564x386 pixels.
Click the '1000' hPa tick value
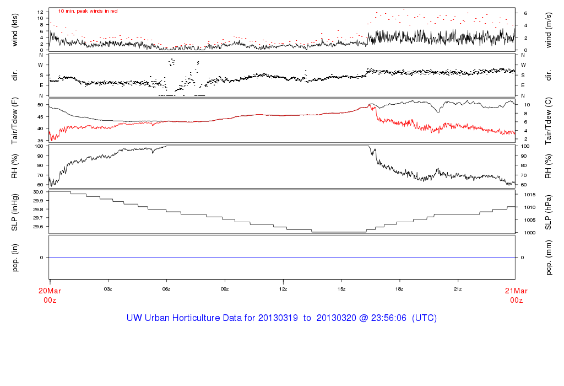click(x=530, y=233)
